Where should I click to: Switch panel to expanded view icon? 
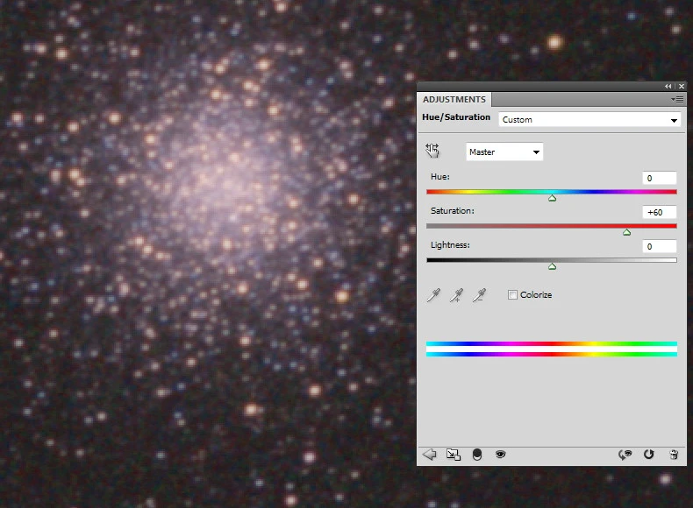coord(453,455)
